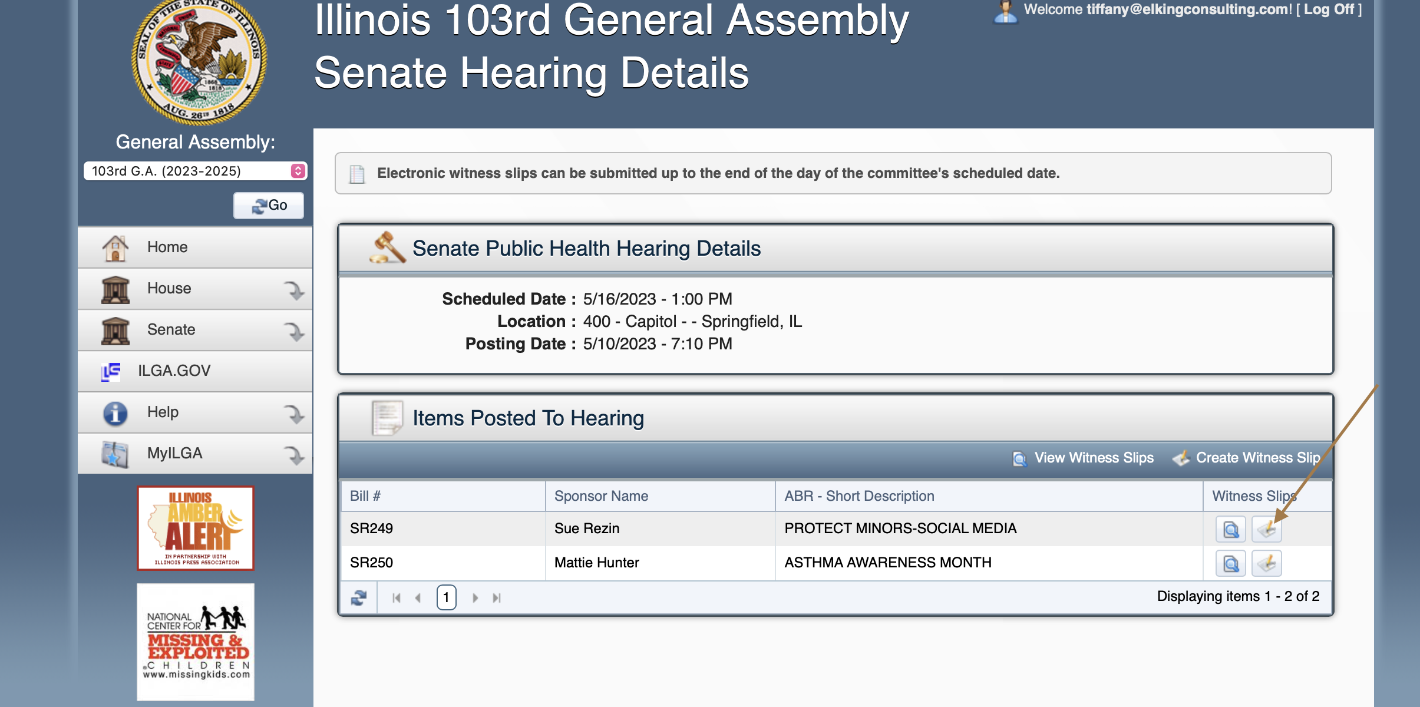Sort by the Sponsor Name column header
Viewport: 1420px width, 707px height.
tap(601, 496)
